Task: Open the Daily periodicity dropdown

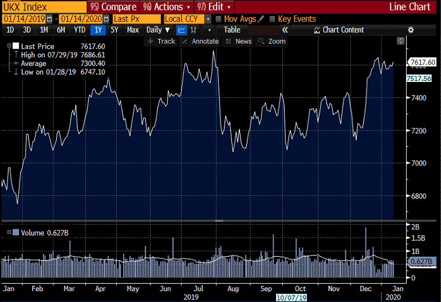Action: [157, 30]
